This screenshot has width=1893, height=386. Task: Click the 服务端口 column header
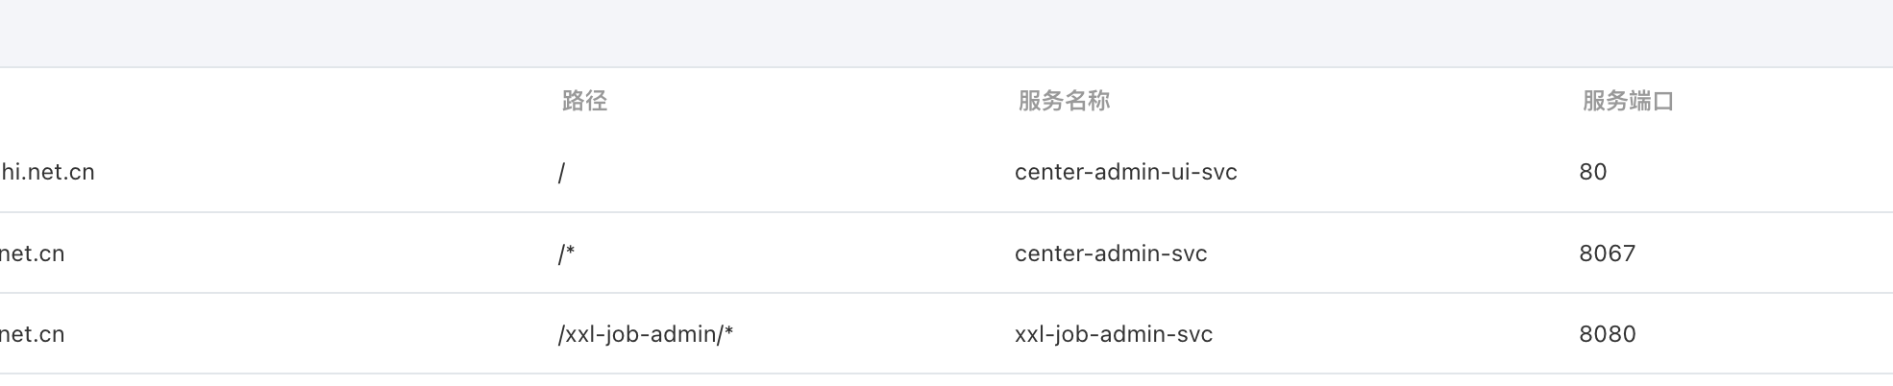click(x=1628, y=101)
